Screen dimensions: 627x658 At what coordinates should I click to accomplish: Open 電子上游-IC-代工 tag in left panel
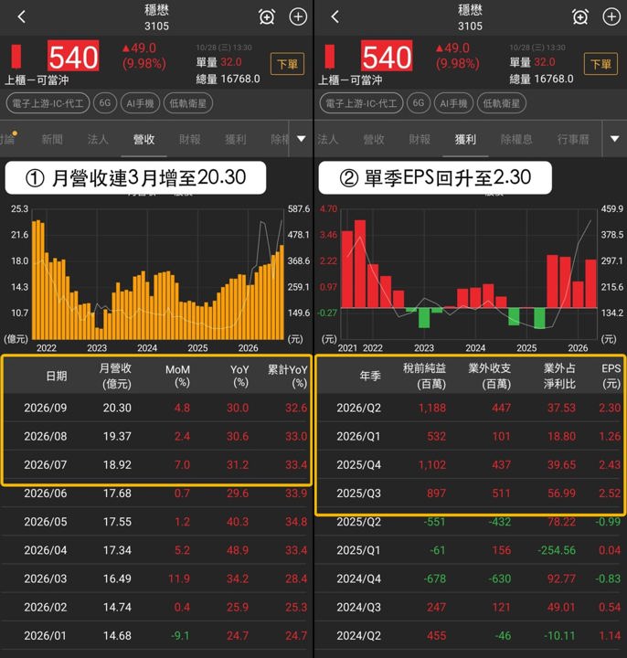pyautogui.click(x=48, y=103)
